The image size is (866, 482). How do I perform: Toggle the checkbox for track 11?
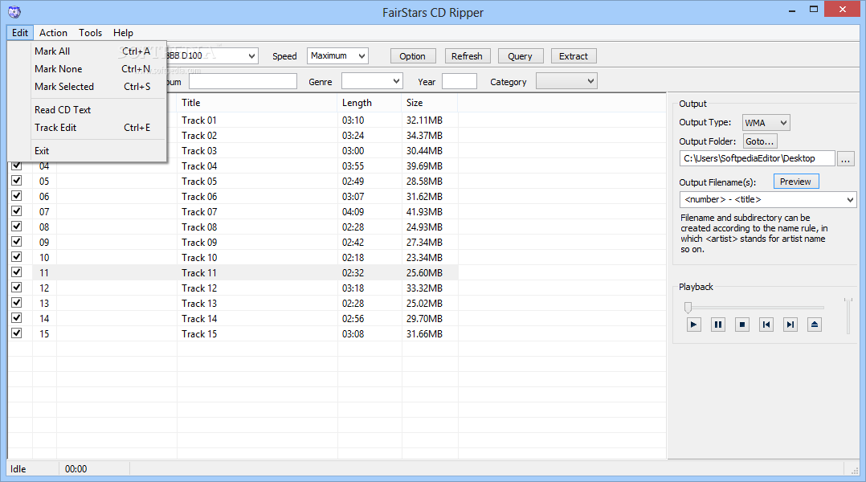pos(17,272)
